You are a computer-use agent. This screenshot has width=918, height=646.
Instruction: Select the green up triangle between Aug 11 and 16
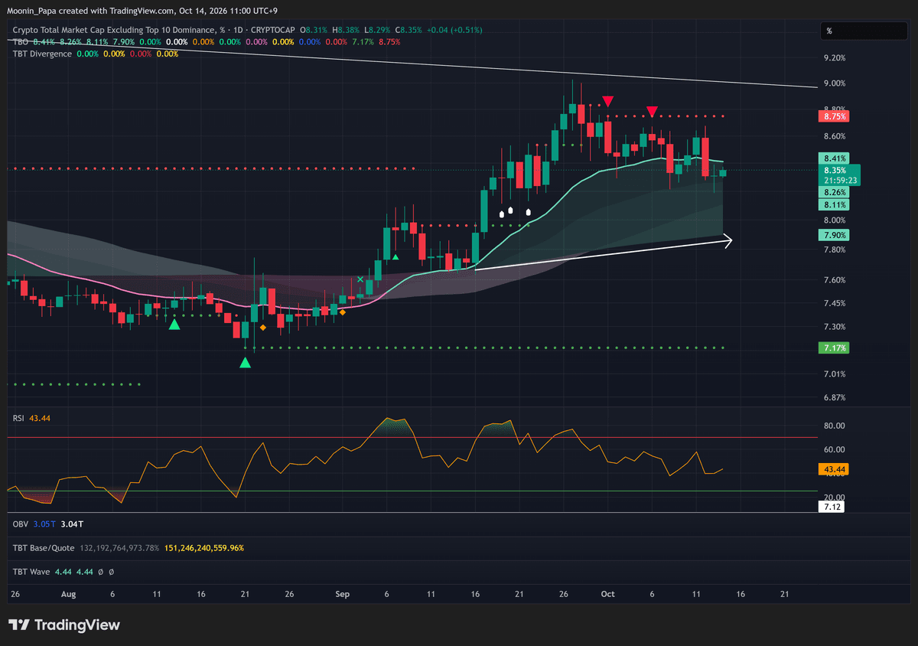click(x=174, y=325)
